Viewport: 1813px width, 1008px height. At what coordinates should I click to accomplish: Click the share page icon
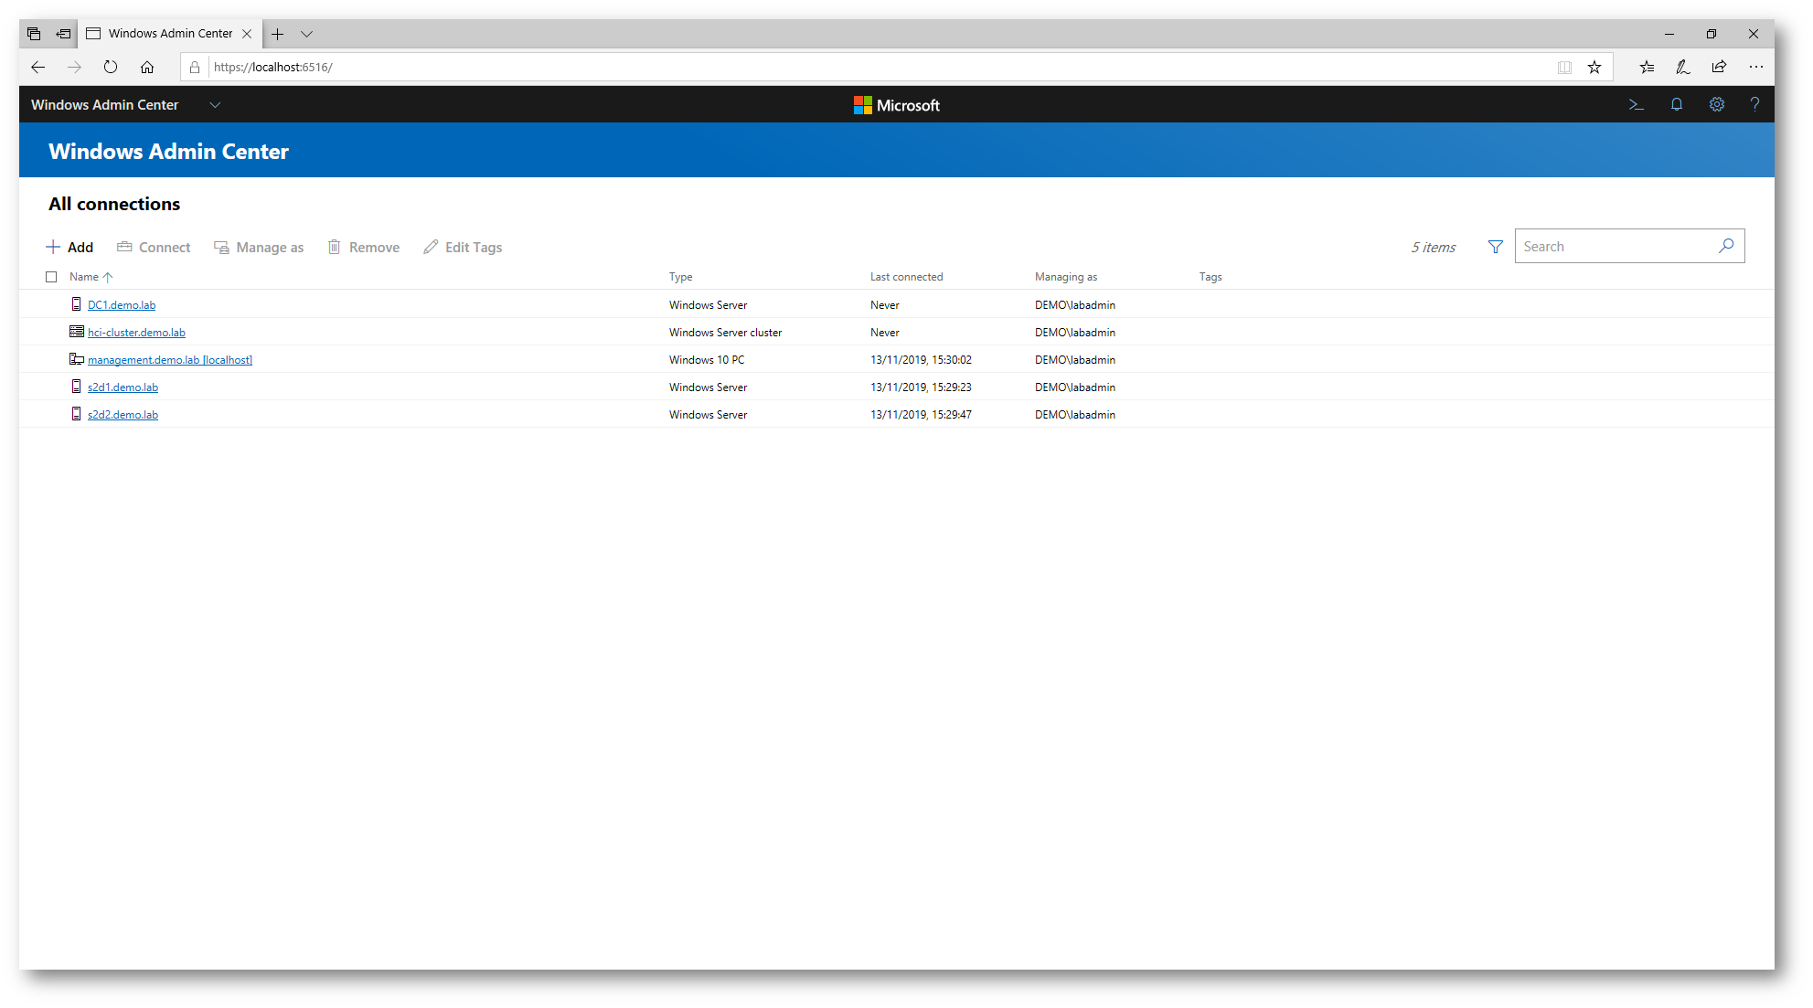point(1720,67)
